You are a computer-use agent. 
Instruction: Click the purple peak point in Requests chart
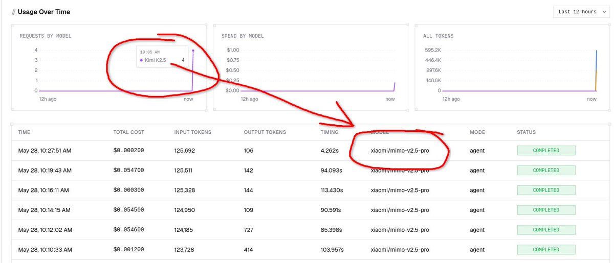(x=193, y=51)
